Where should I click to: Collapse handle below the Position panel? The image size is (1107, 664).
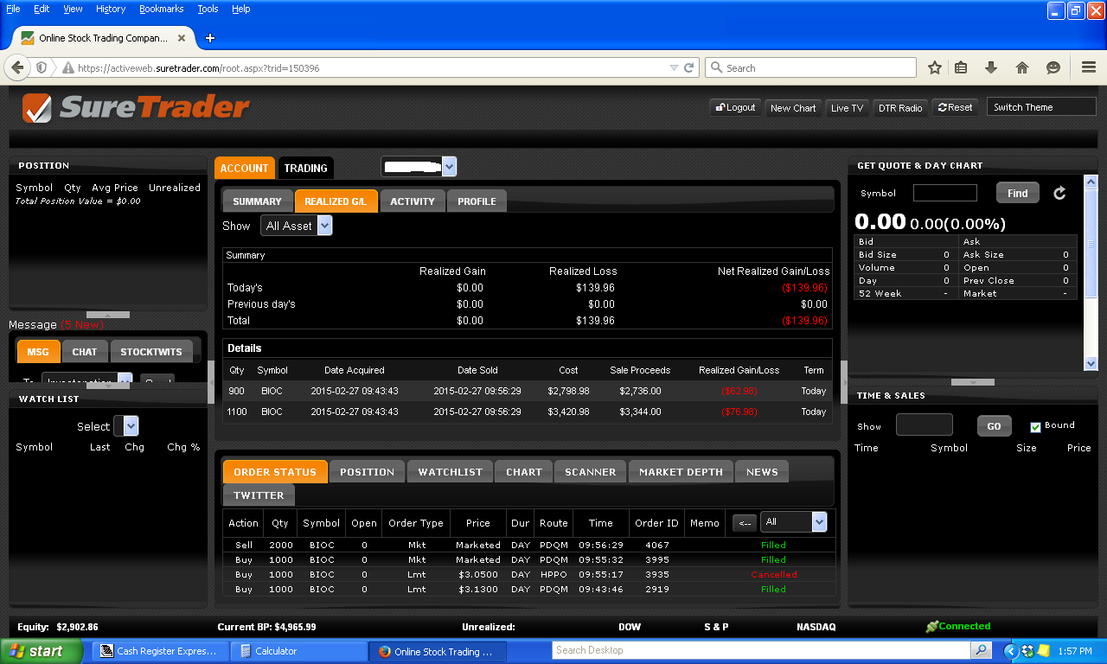coord(108,315)
